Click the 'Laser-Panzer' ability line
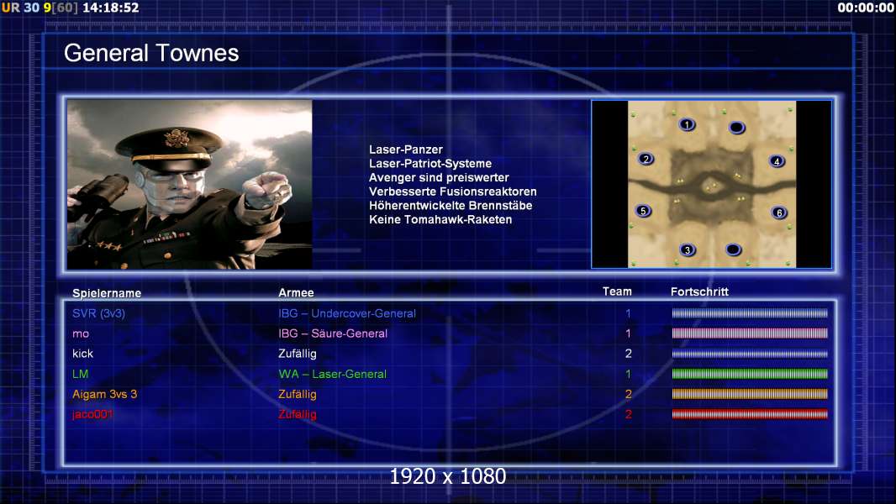 tap(406, 150)
